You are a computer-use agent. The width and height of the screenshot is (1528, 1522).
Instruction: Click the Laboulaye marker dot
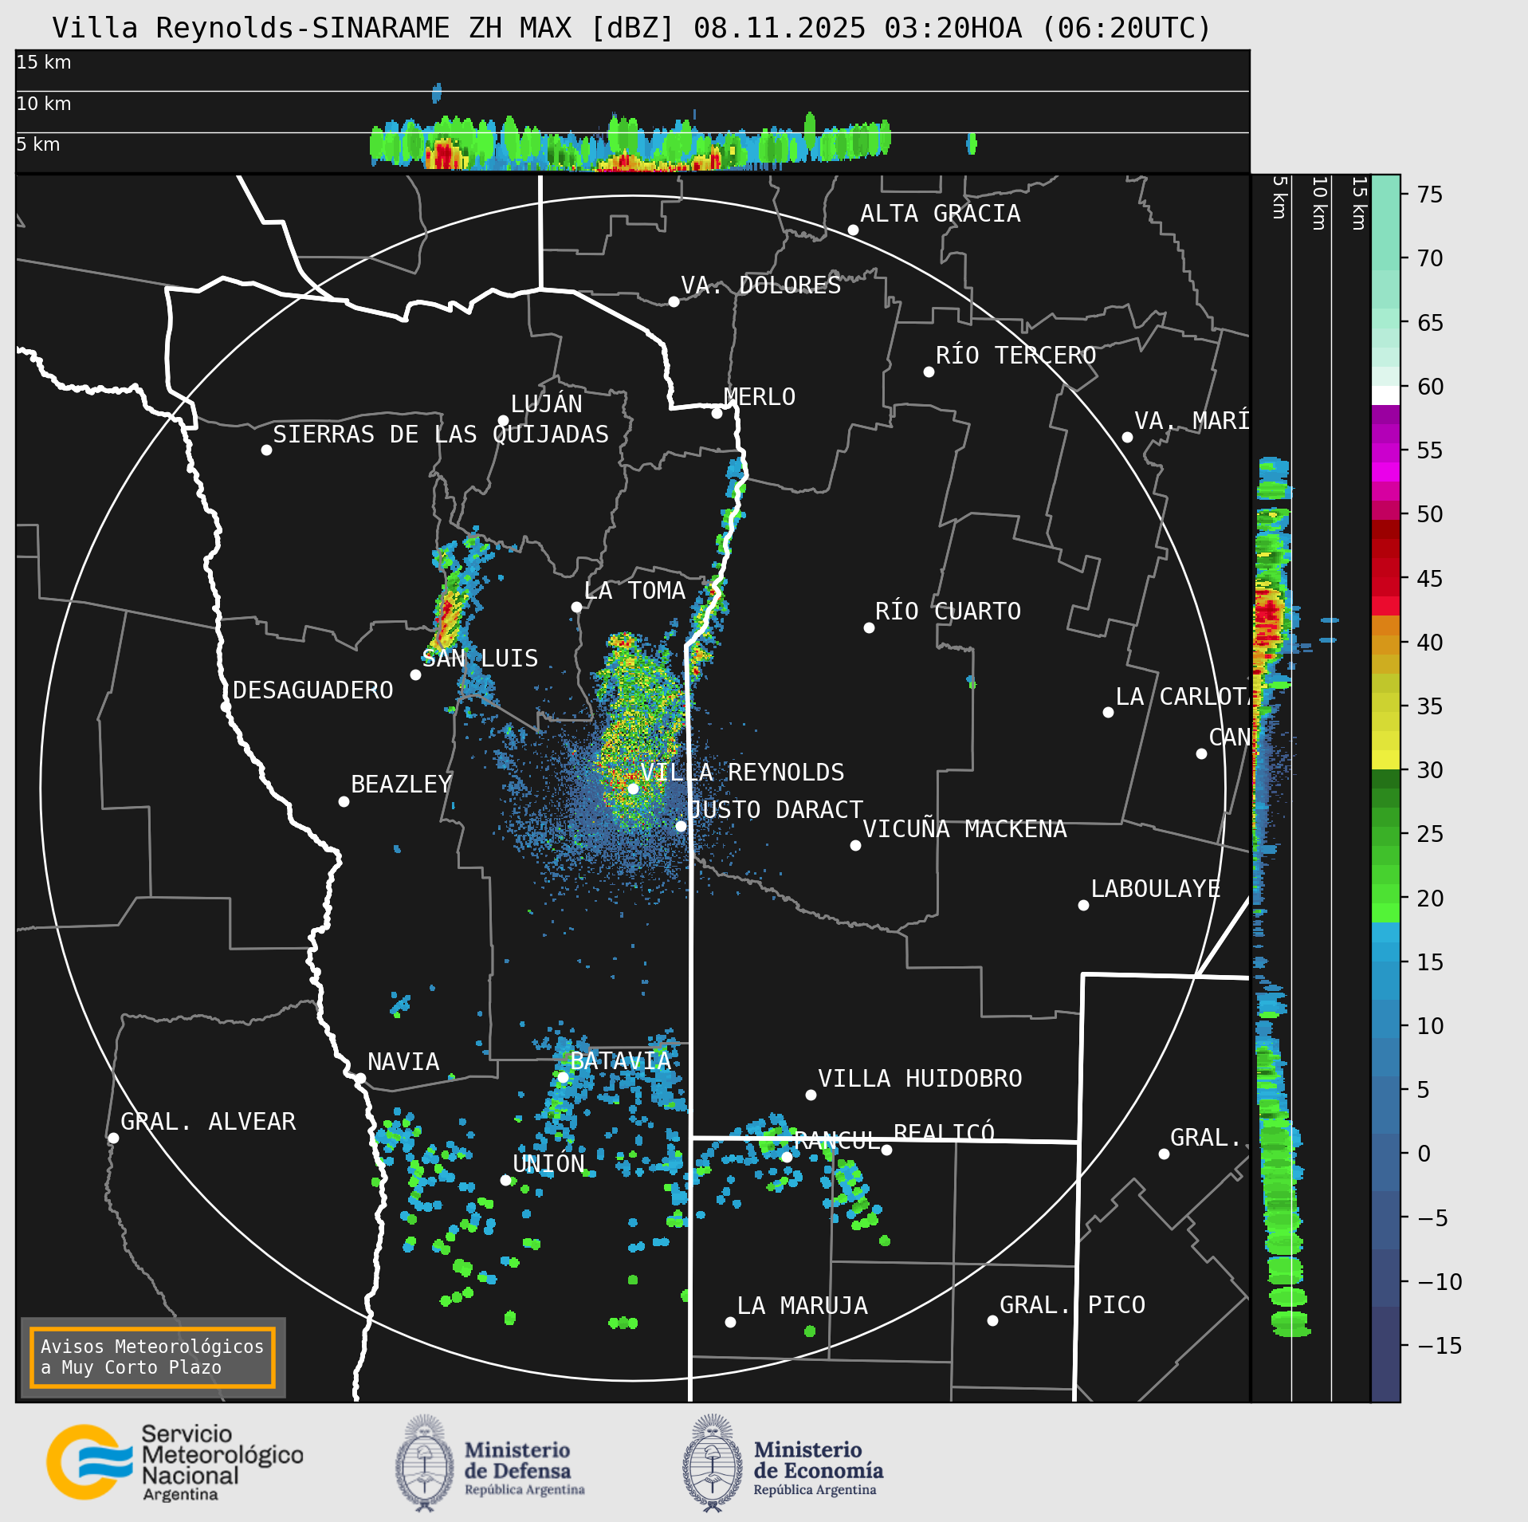pyautogui.click(x=1083, y=905)
